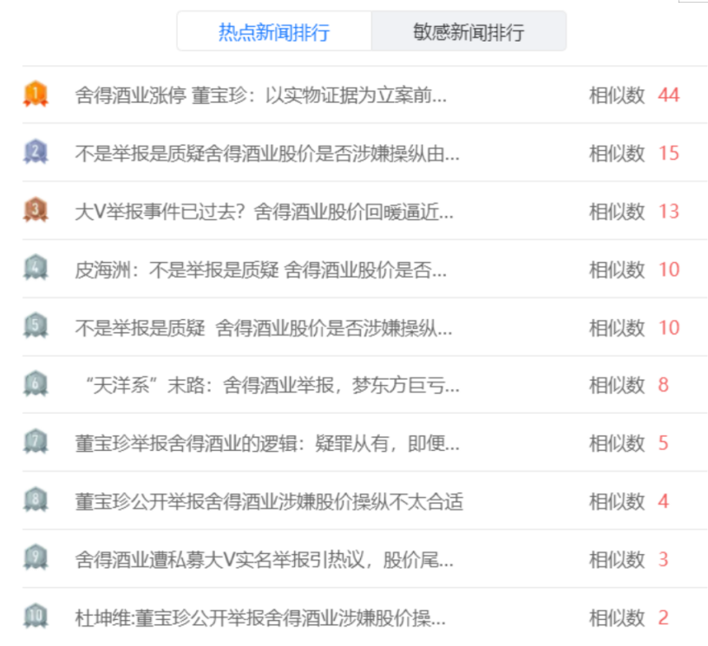Open fifth news 不是举报是质疑 舍得酒业股价是否涉嫌操纵...
The height and width of the screenshot is (646, 708).
263,328
